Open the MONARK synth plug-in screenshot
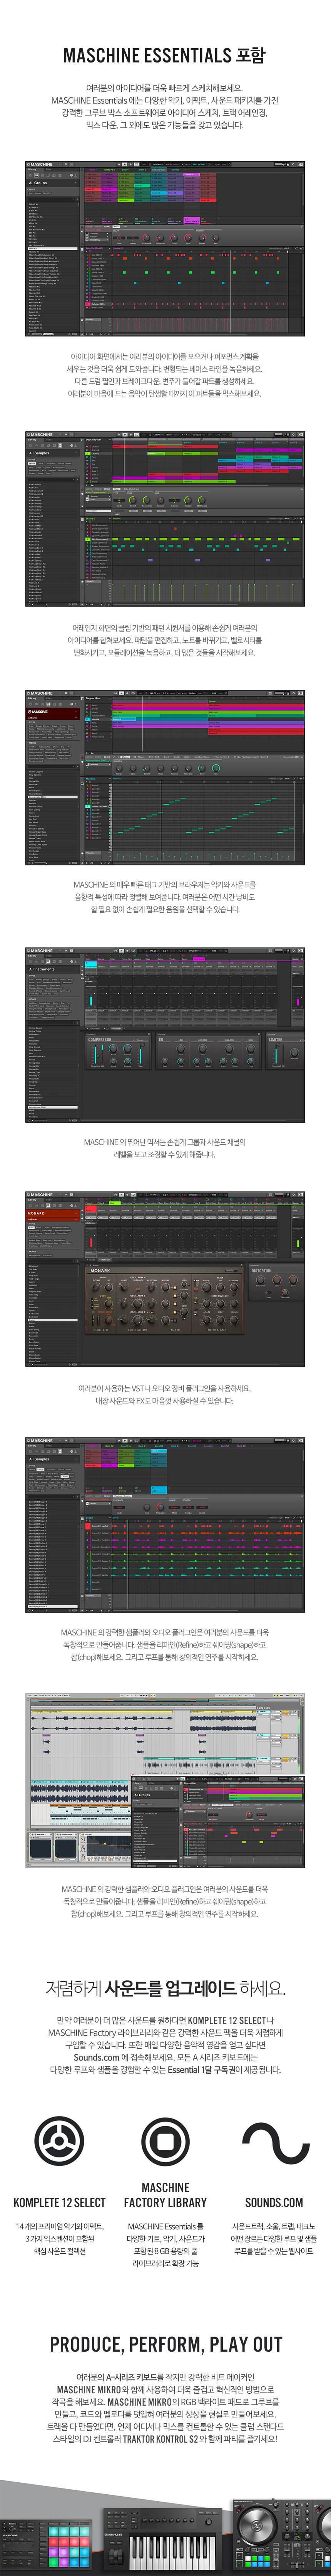331x2576 pixels. [x=165, y=1279]
